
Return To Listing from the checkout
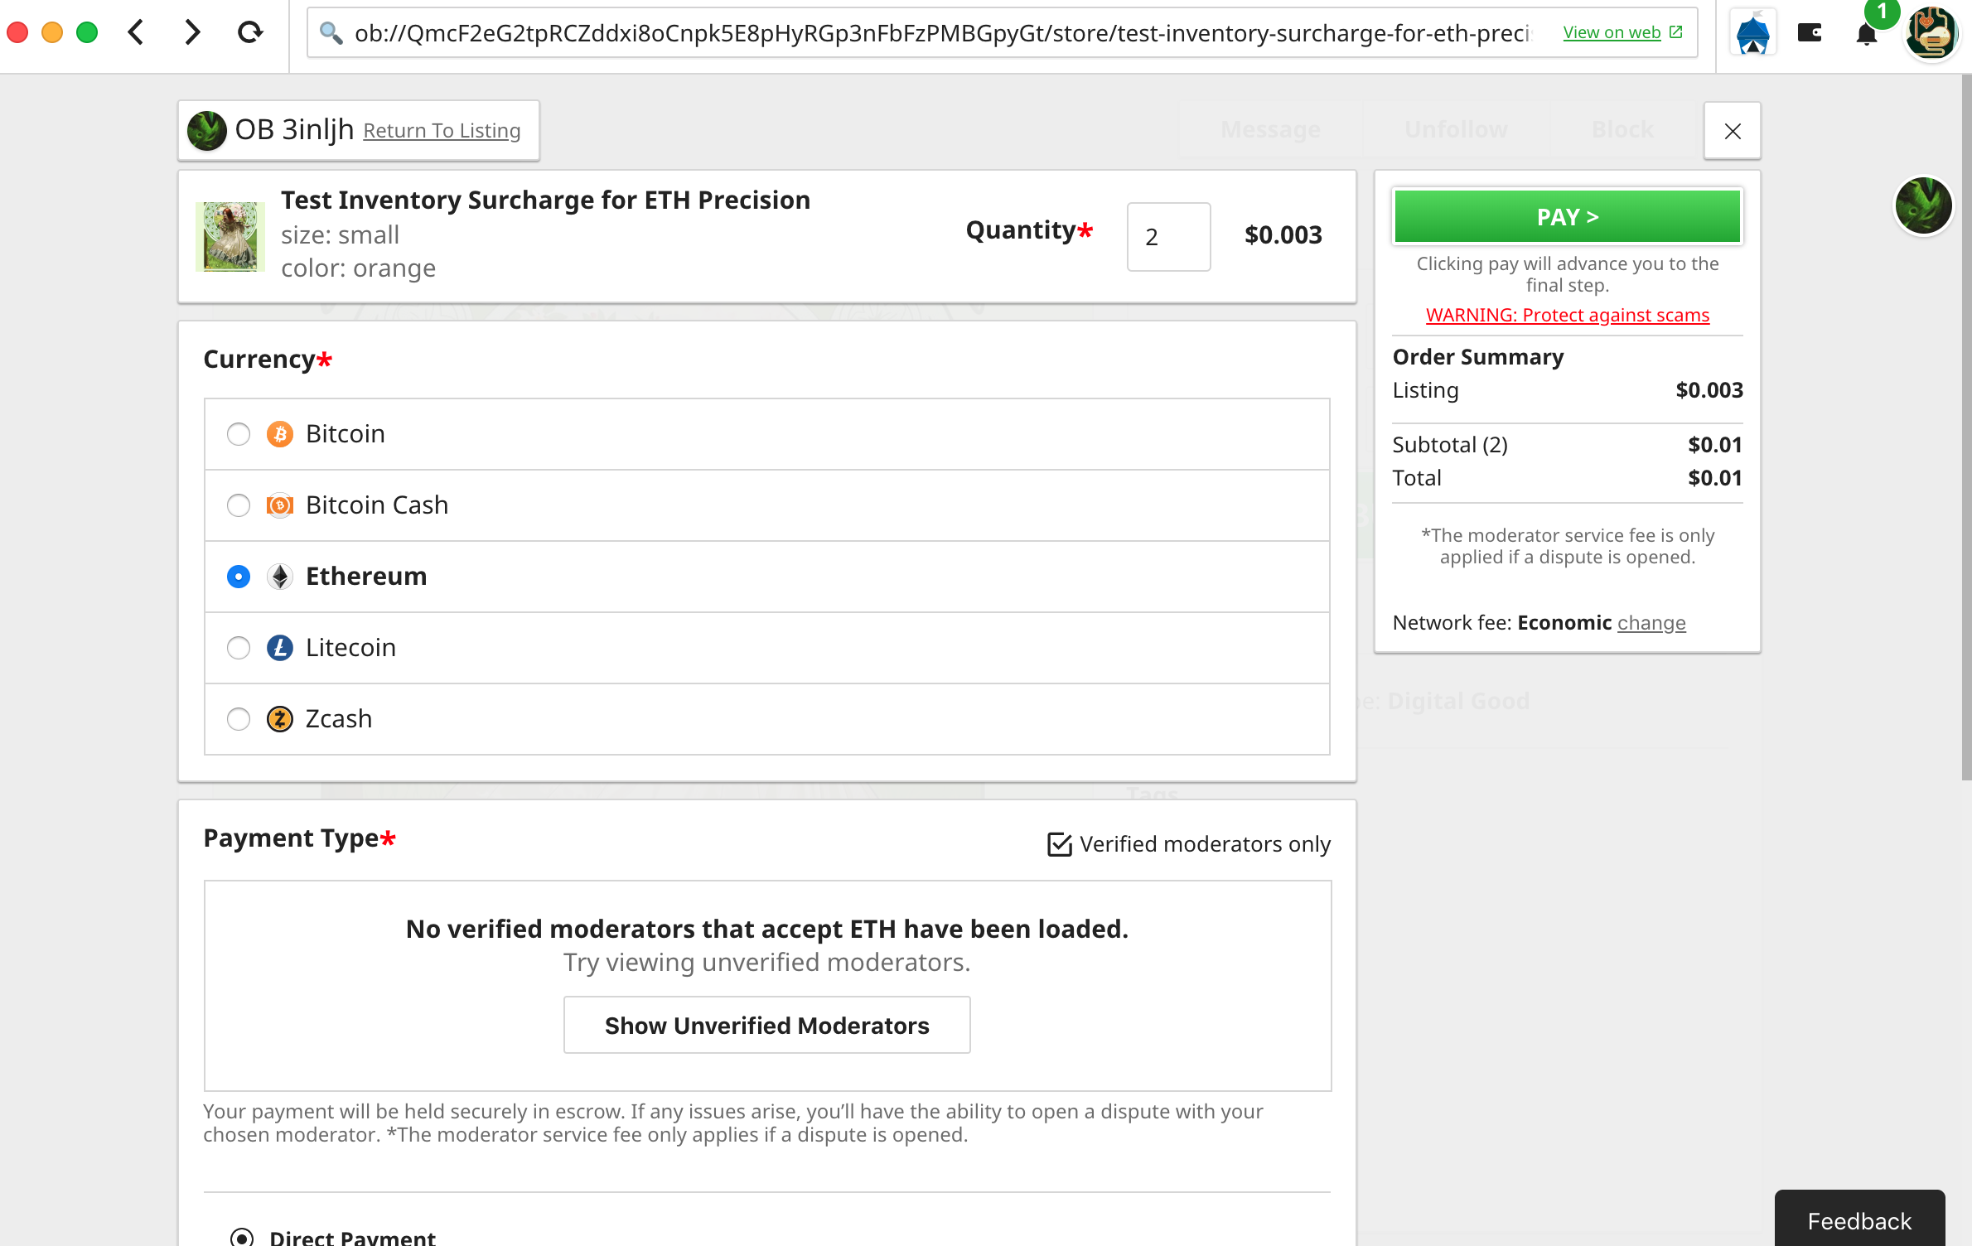[x=442, y=130]
